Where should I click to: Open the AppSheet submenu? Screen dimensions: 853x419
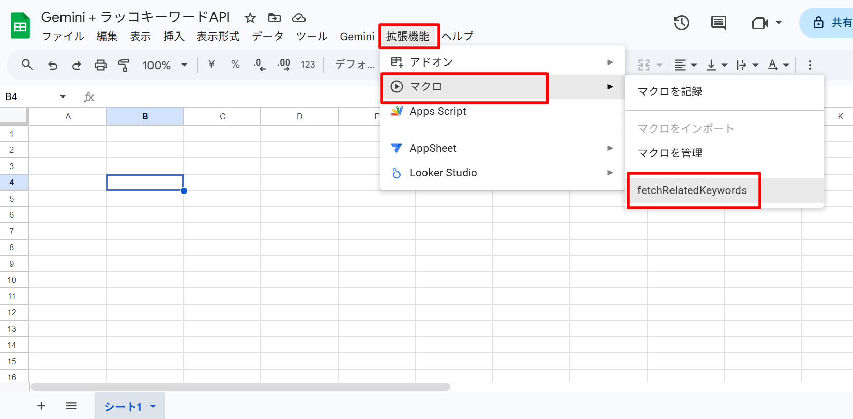(502, 148)
